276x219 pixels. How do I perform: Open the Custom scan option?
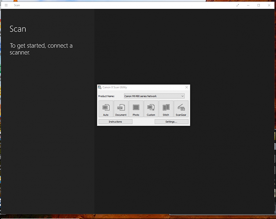[151, 109]
